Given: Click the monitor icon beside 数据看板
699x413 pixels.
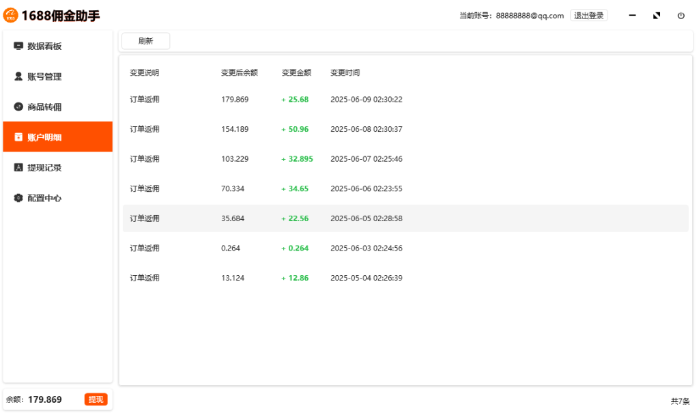Looking at the screenshot, I should pos(18,46).
